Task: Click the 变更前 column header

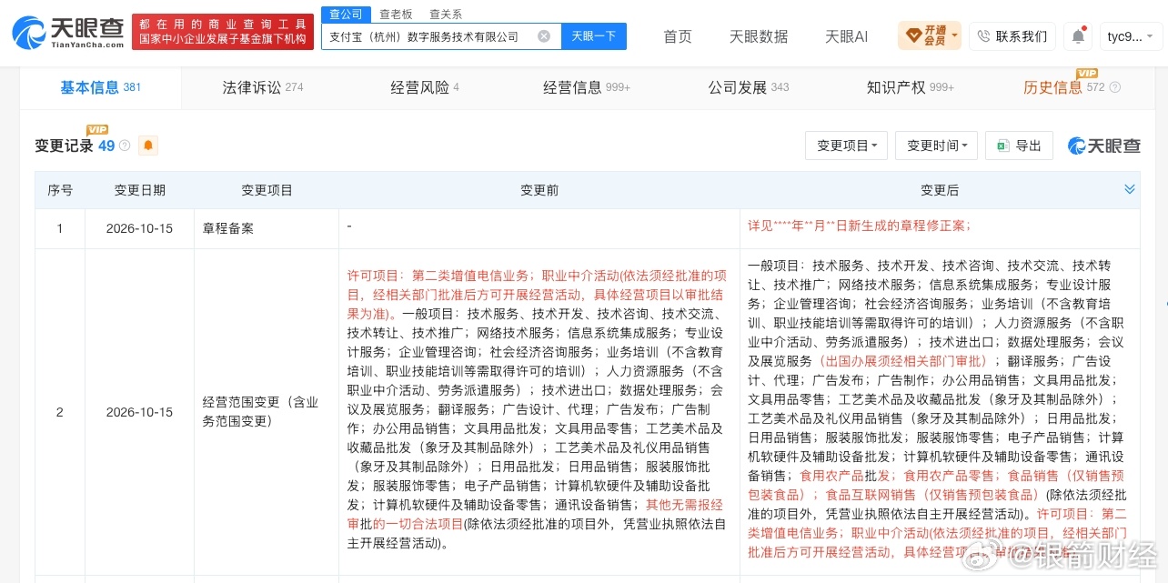Action: [x=539, y=190]
